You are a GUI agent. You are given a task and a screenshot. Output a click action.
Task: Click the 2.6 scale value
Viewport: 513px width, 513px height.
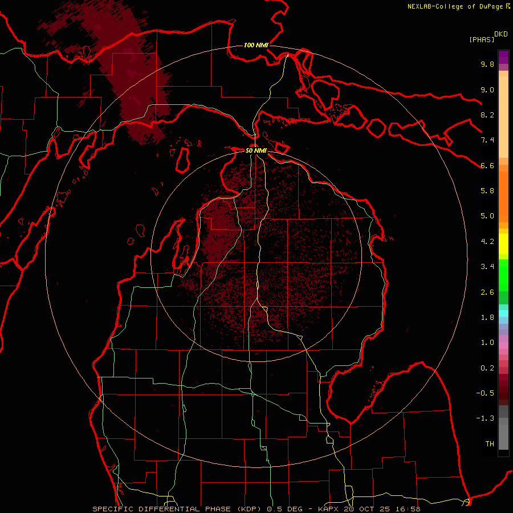tap(487, 292)
